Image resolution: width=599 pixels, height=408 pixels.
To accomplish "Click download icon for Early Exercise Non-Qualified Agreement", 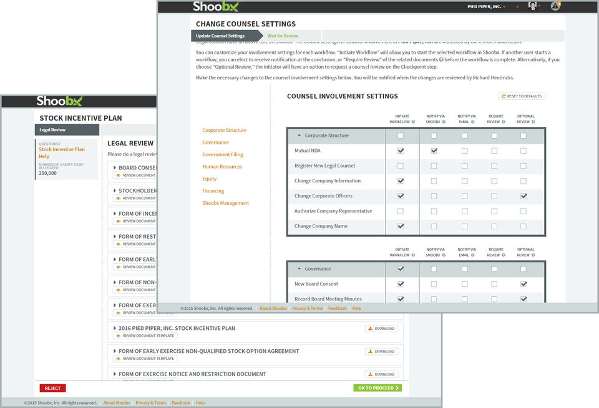I will pyautogui.click(x=370, y=351).
